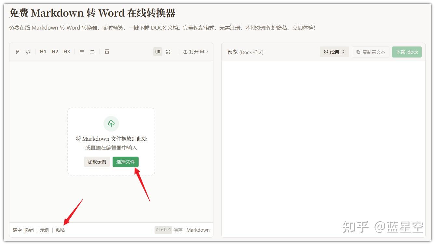Apply H2 heading format

[x=55, y=52]
